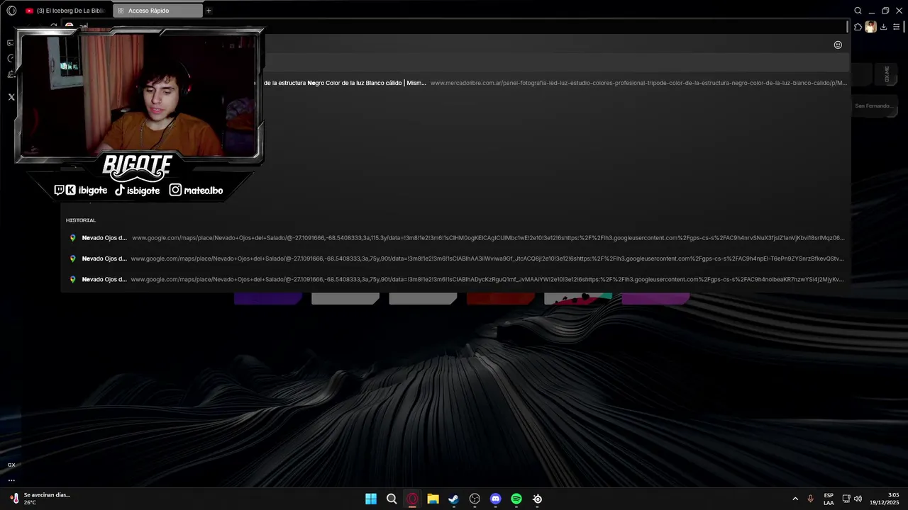This screenshot has height=510, width=908.
Task: Open Discord from the taskbar
Action: click(x=495, y=499)
